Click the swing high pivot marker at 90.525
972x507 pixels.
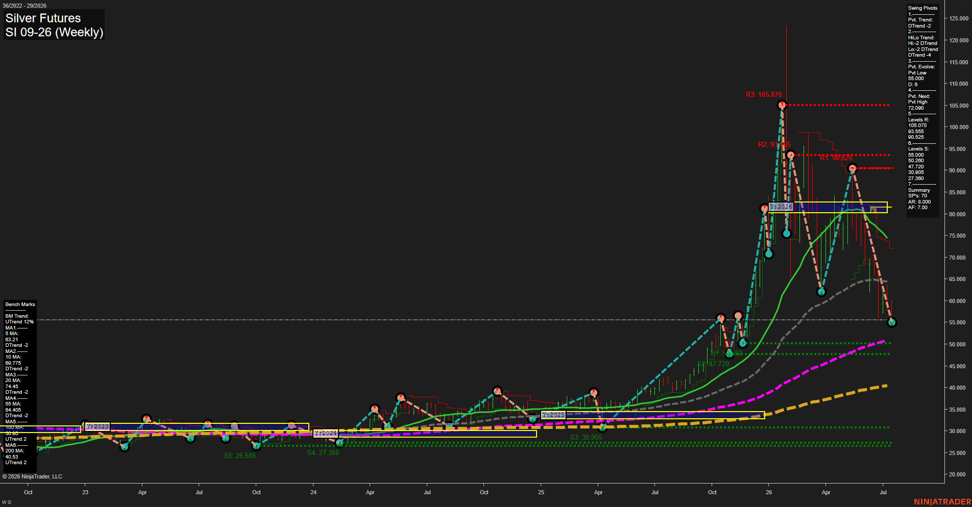[x=852, y=168]
